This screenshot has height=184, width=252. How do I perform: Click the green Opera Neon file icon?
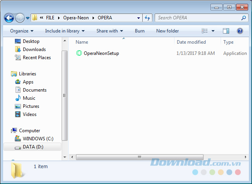[x=79, y=53]
